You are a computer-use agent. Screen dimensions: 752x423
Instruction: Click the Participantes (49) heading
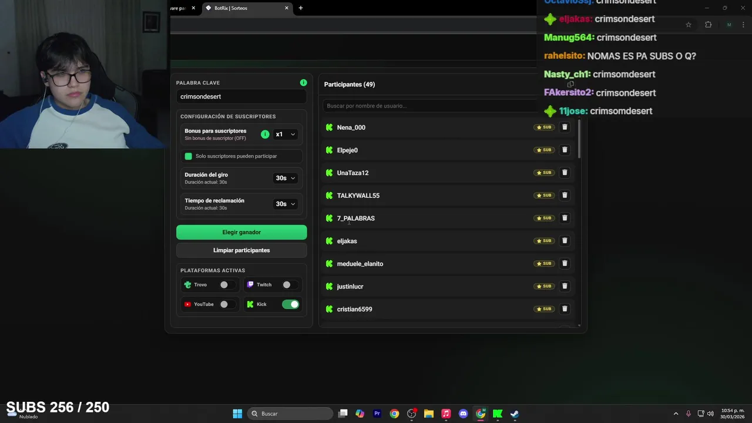(350, 85)
